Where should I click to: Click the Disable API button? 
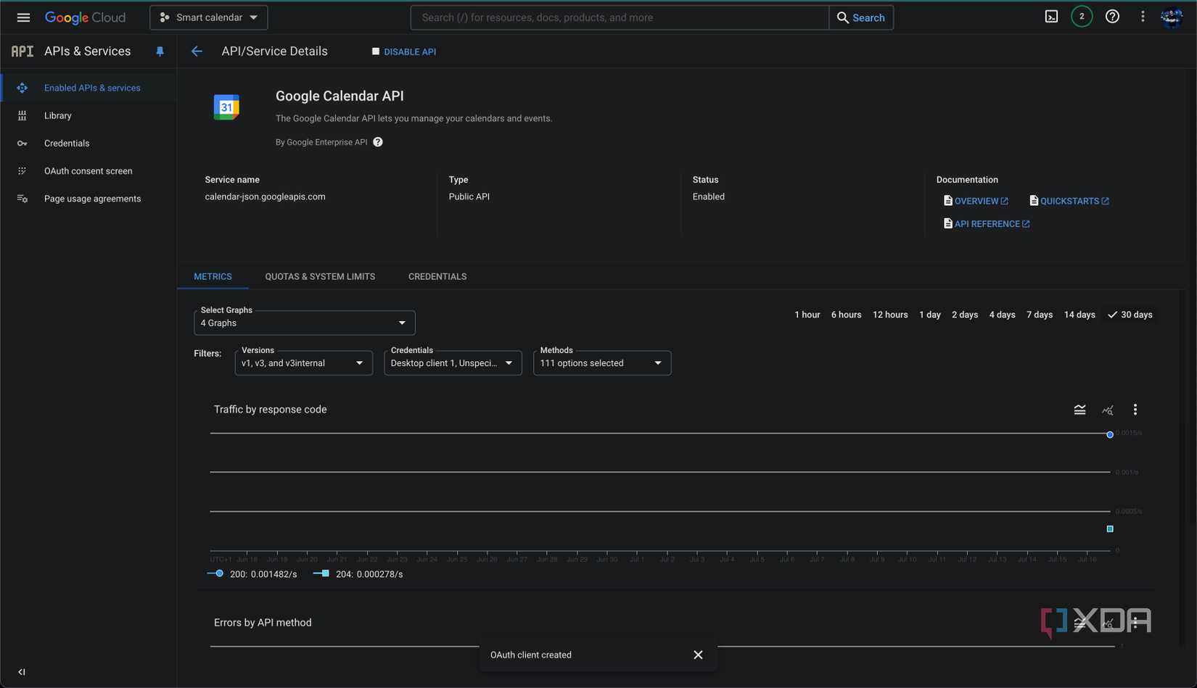404,51
